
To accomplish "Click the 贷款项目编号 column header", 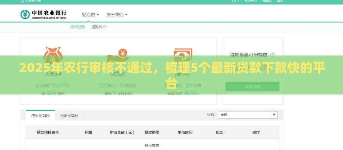I will click(x=48, y=132).
